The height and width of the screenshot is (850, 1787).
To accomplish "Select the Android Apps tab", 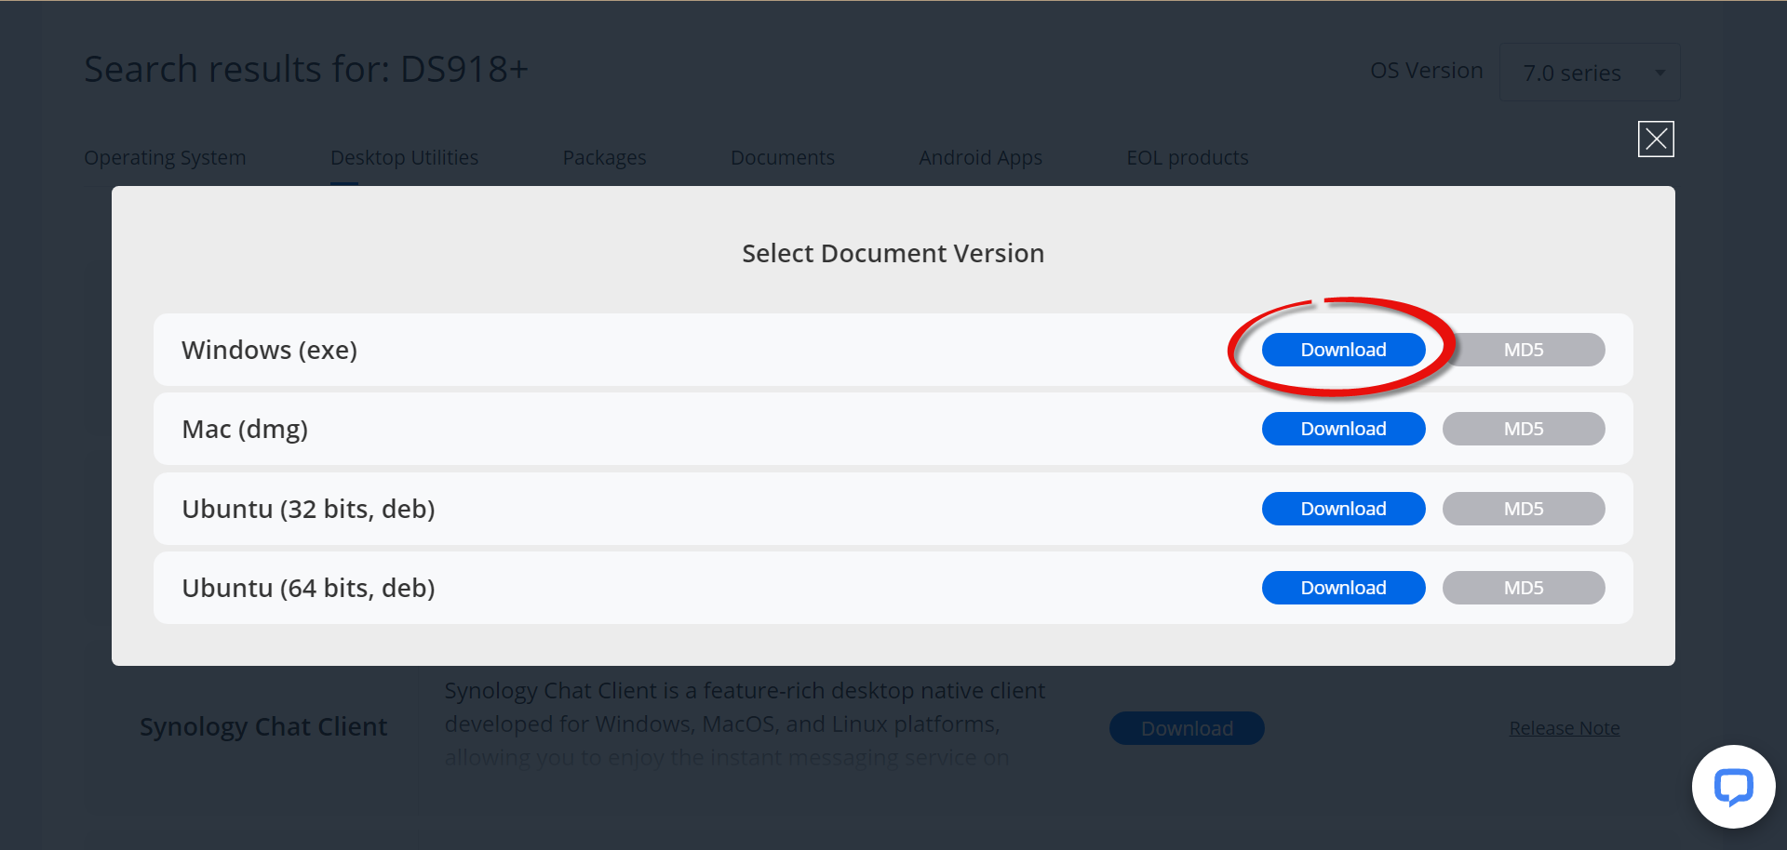I will [980, 157].
